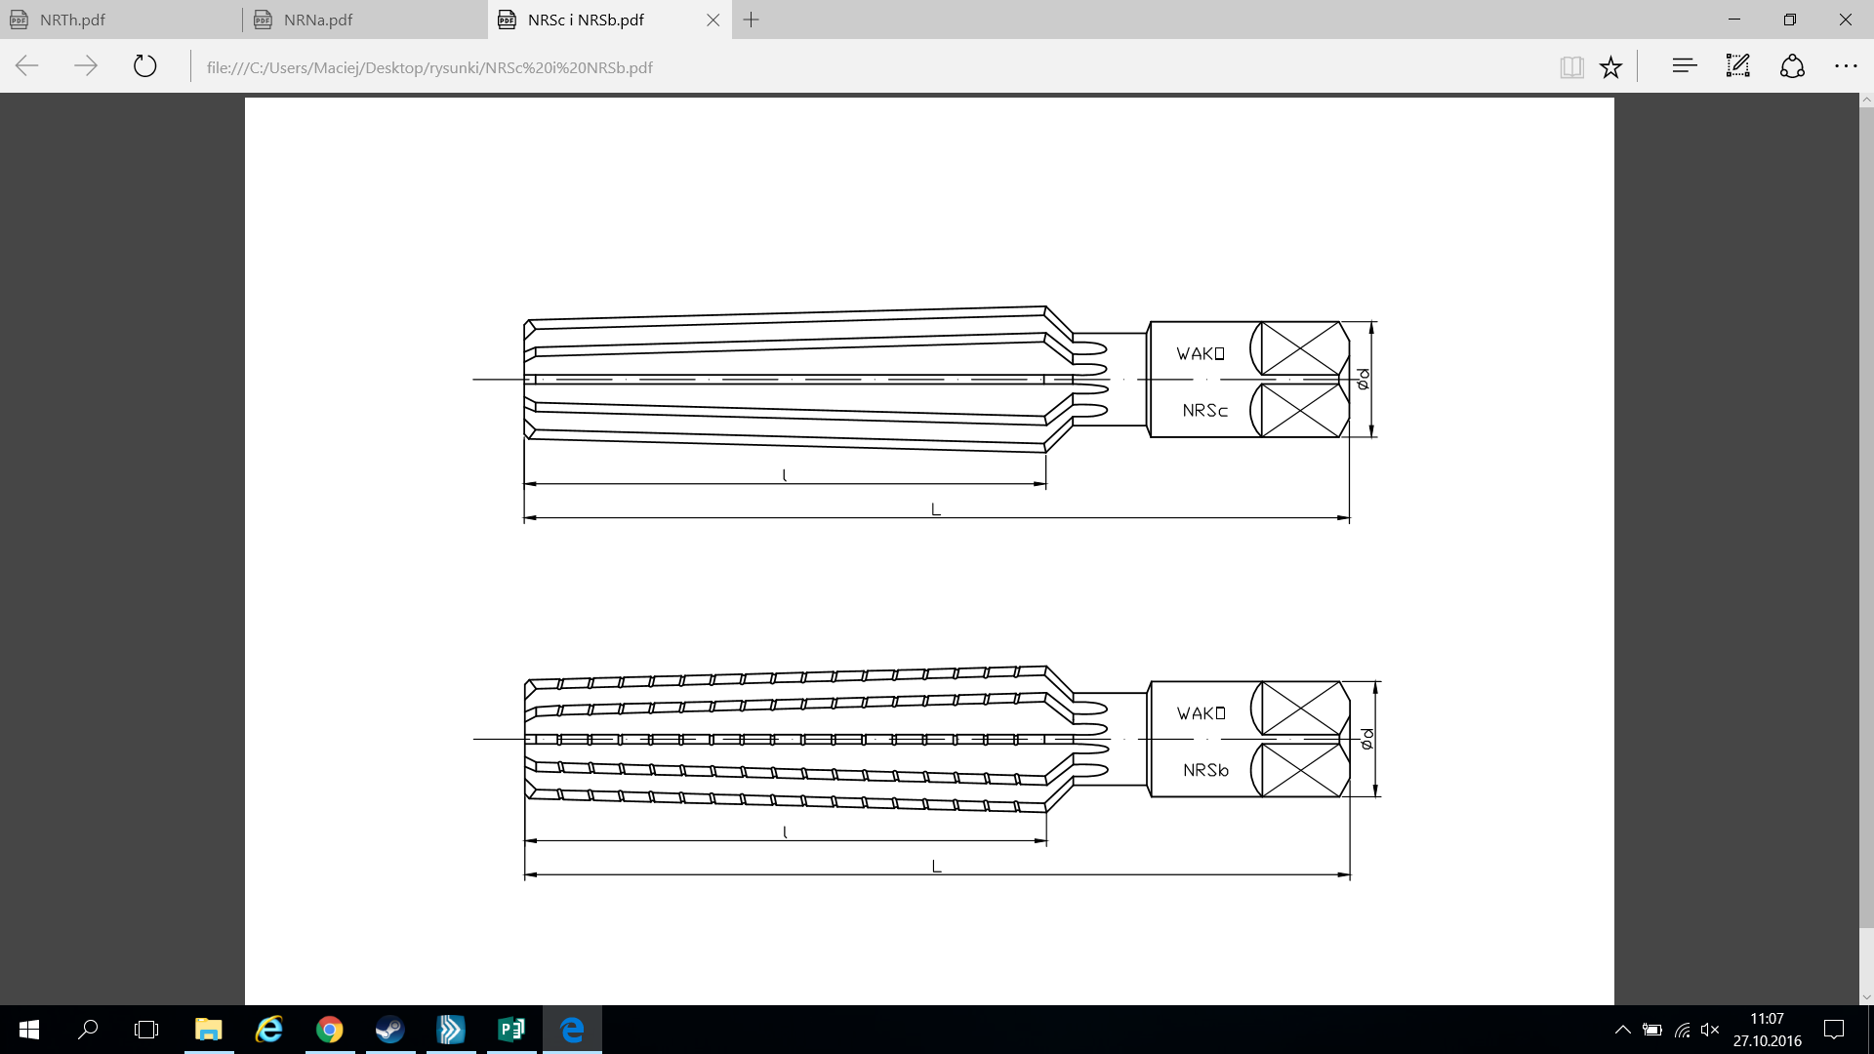Go forward to next page

[86, 66]
